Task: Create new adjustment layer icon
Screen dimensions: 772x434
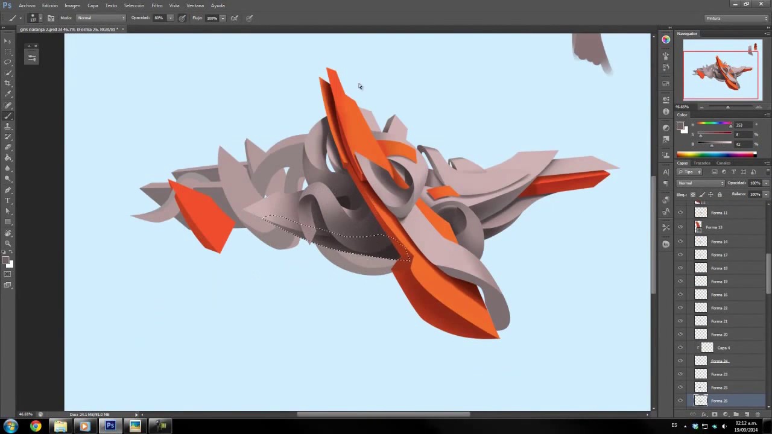Action: [x=726, y=415]
